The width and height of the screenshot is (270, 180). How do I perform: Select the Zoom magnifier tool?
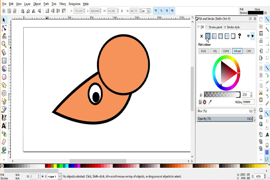tap(4, 44)
